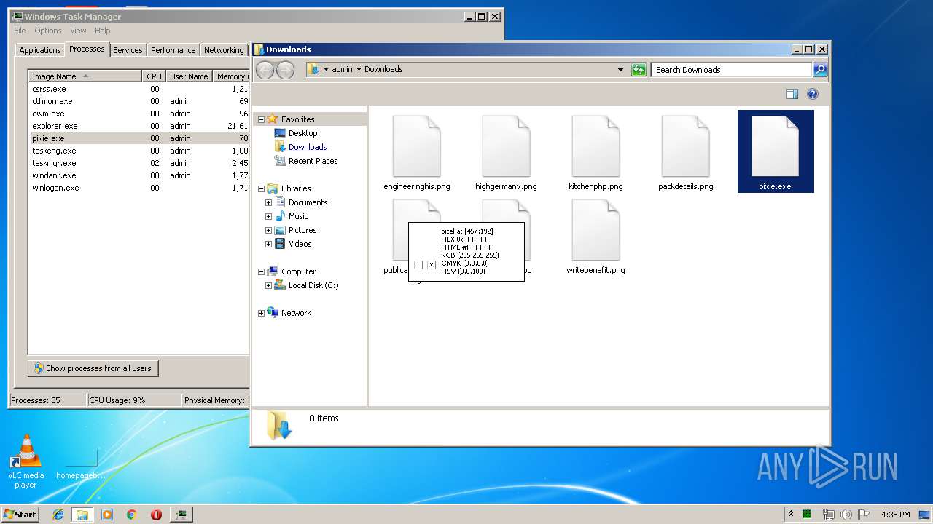Select csrss.exe process row
The image size is (933, 524).
pos(138,89)
